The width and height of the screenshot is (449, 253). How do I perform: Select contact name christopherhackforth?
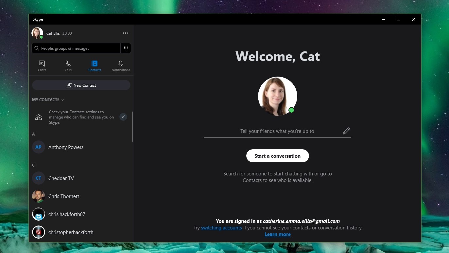pyautogui.click(x=71, y=232)
